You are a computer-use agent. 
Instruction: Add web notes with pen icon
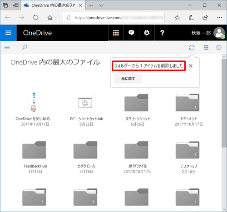pos(191,18)
